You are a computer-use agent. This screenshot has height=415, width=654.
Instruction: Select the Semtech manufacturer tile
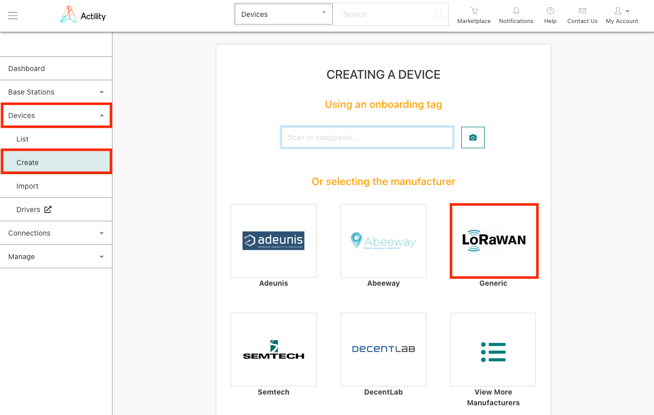tap(274, 350)
